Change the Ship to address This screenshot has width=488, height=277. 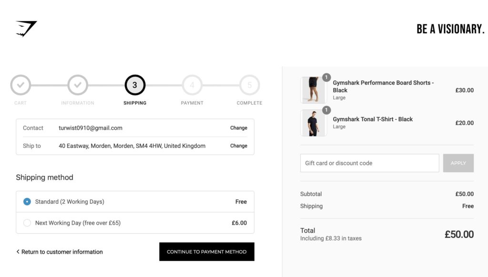tap(238, 146)
